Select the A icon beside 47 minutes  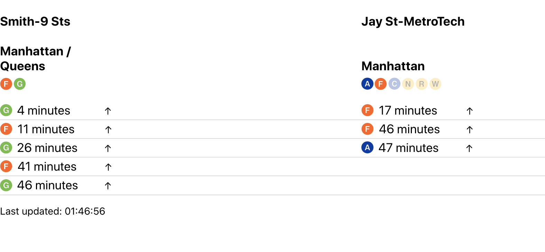(367, 147)
